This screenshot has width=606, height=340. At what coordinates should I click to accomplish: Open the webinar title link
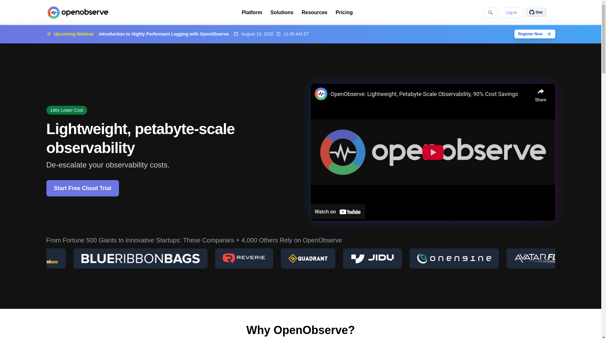tap(164, 34)
